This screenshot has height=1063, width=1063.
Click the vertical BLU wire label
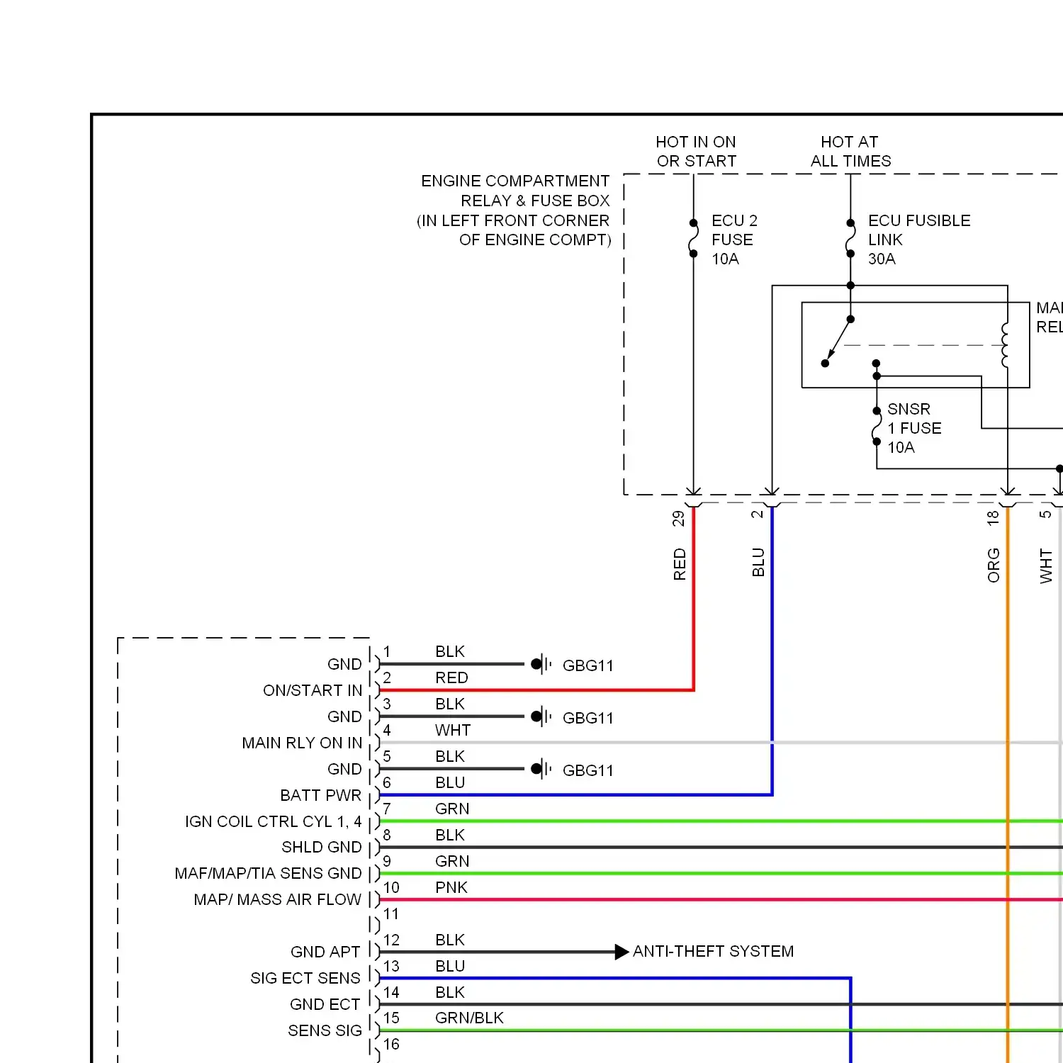click(758, 562)
